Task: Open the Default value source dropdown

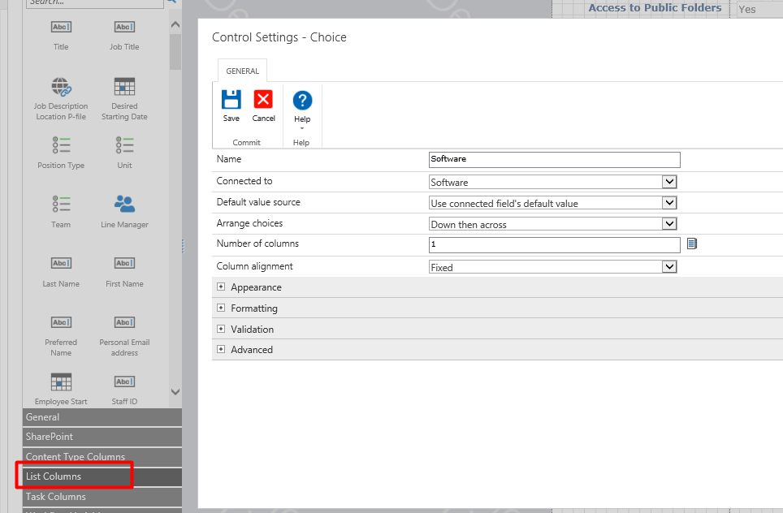Action: [669, 203]
